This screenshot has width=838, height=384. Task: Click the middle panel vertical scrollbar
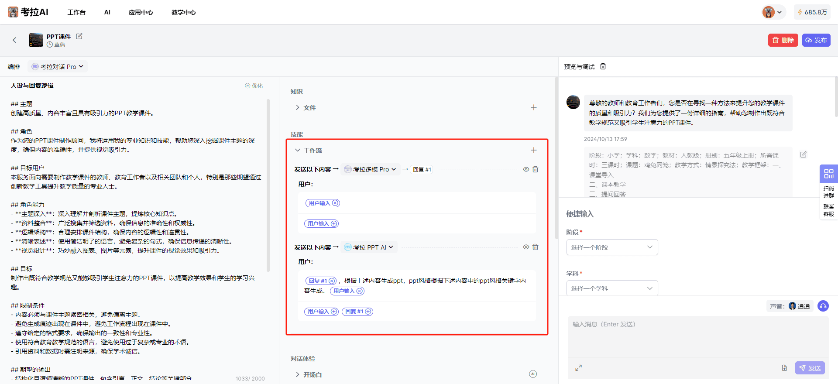click(556, 158)
